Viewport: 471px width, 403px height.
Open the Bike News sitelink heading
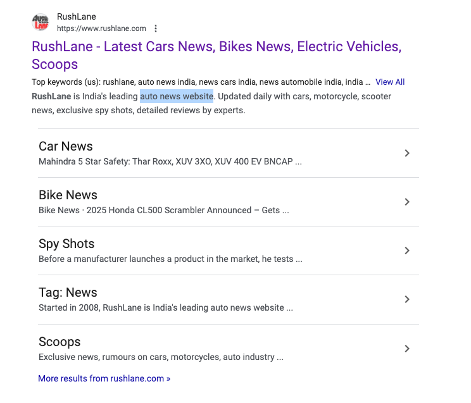point(68,195)
